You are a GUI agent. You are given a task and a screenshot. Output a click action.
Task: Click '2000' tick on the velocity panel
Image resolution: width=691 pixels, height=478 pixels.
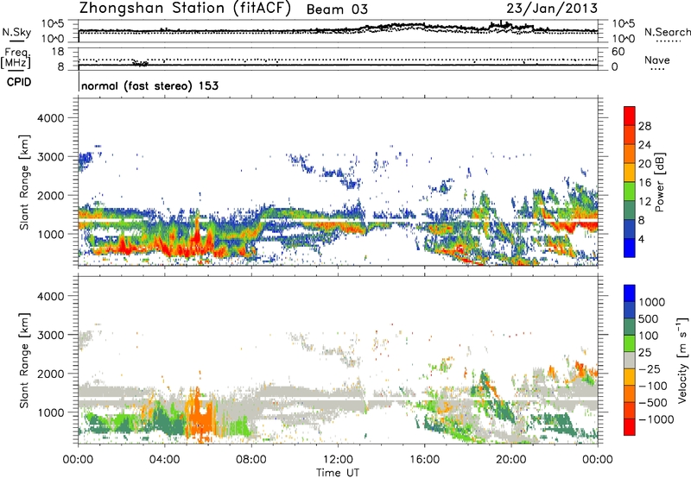click(50, 374)
